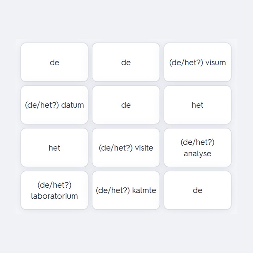Click the word 'analyse' on its card
The image size is (253, 253).
[197, 154]
